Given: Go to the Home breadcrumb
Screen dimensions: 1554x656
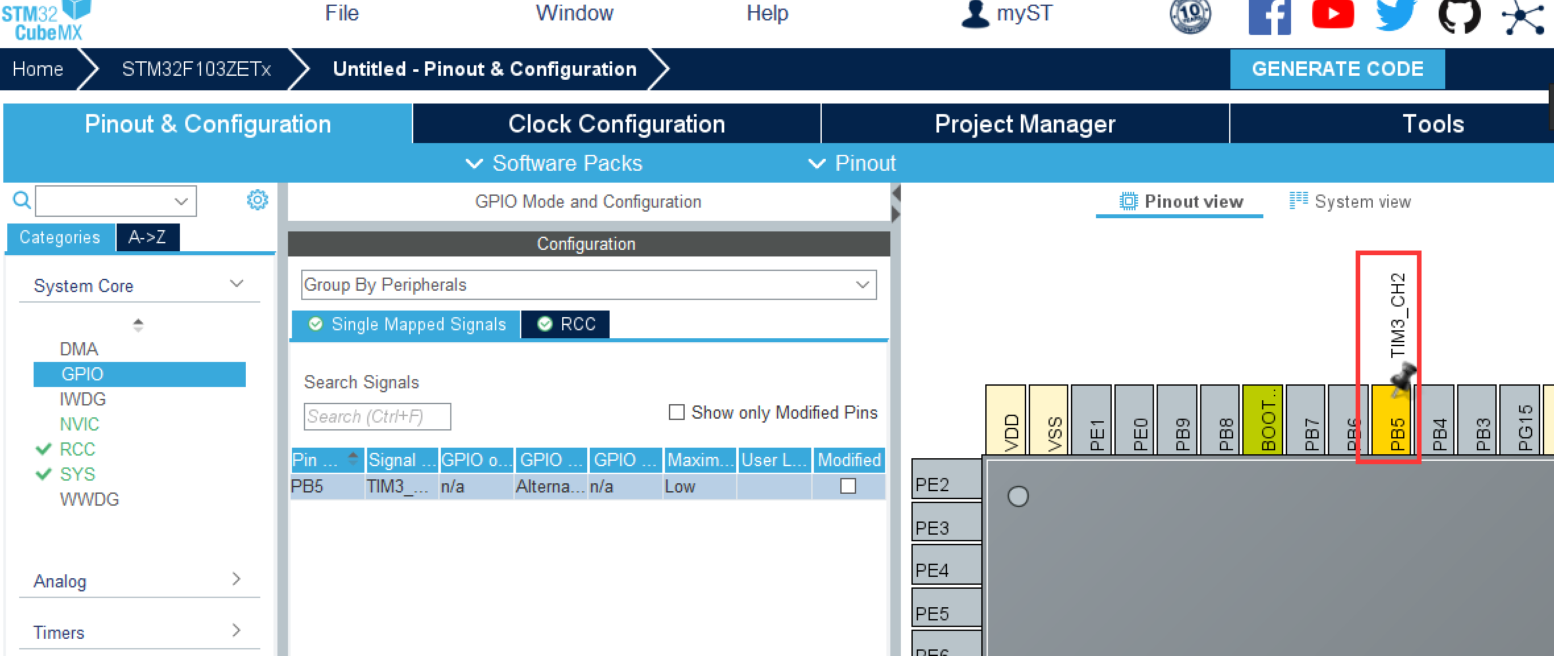Looking at the screenshot, I should pyautogui.click(x=38, y=69).
